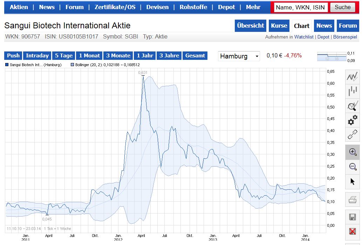Click the Symbol: SGBI text

pyautogui.click(x=121, y=37)
